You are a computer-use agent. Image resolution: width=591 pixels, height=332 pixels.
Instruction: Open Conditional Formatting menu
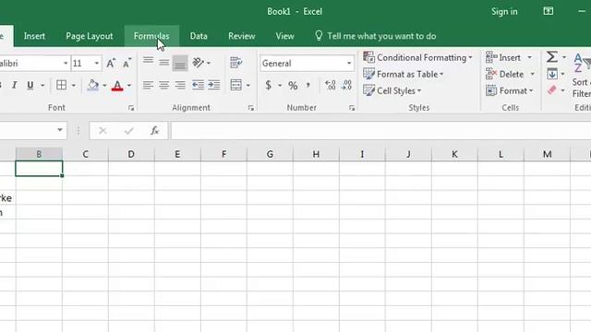(x=417, y=57)
